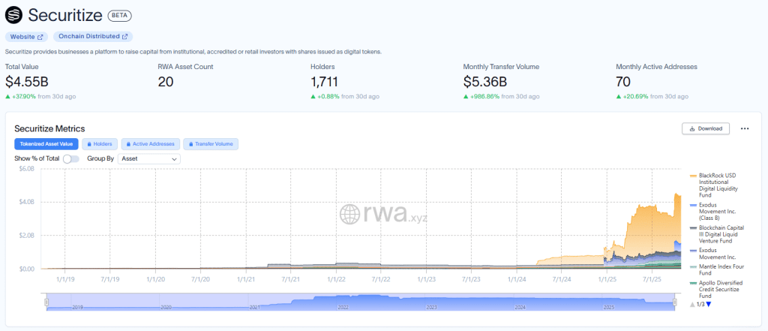Viewport: 768px width, 331px height.
Task: Click the rwa.xyz globe watermark icon
Action: (x=350, y=214)
